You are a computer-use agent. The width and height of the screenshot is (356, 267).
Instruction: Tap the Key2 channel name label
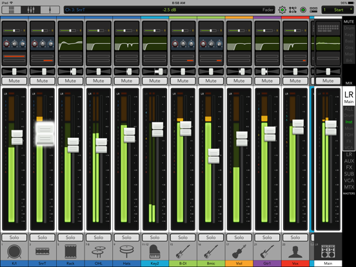tap(155, 264)
